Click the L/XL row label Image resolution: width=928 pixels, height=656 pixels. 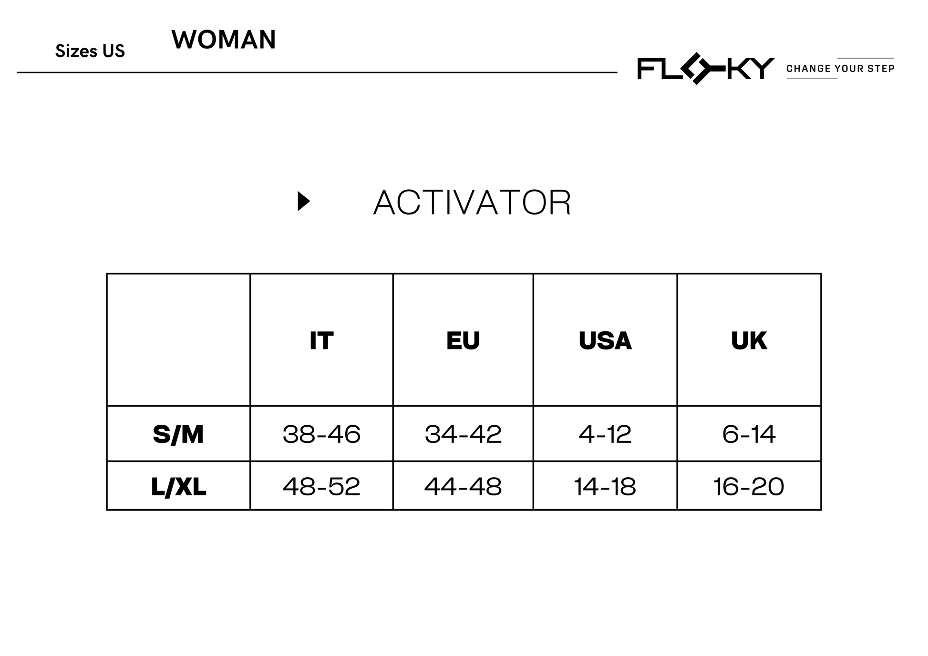[178, 487]
